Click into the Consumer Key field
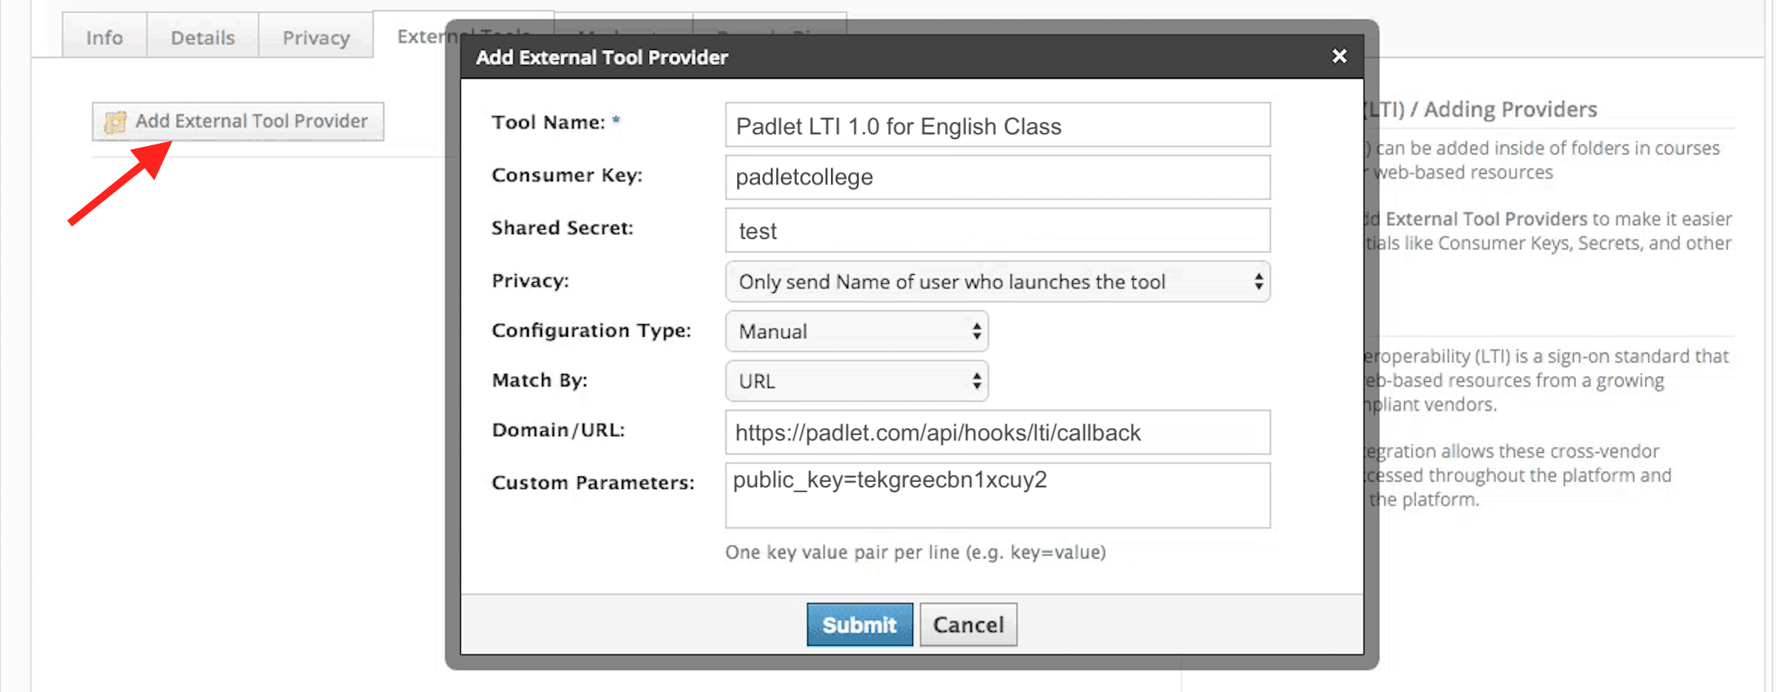The image size is (1776, 692). tap(997, 177)
